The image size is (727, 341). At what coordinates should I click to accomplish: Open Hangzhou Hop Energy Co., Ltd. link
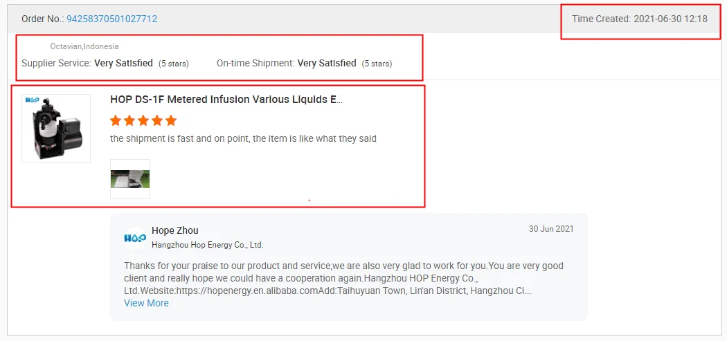[208, 245]
